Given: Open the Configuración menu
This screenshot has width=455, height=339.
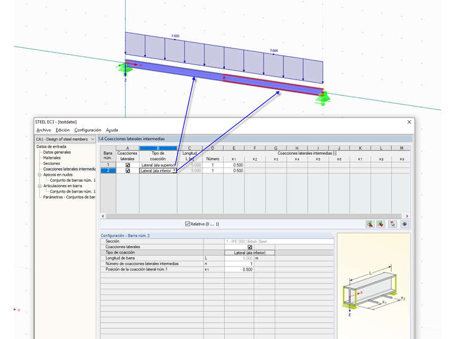Looking at the screenshot, I should pyautogui.click(x=87, y=130).
